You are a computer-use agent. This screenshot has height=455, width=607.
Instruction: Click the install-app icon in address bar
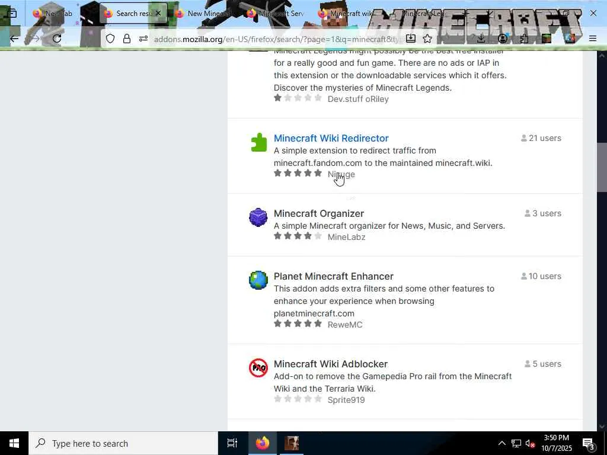pos(411,39)
